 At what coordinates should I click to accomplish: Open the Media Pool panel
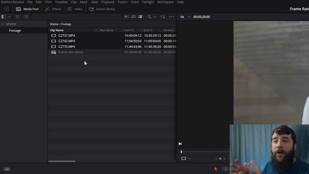tap(27, 9)
